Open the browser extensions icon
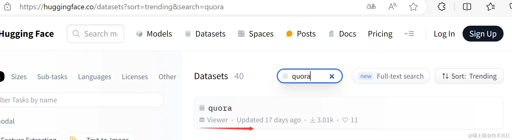The width and height of the screenshot is (512, 140). pyautogui.click(x=441, y=7)
